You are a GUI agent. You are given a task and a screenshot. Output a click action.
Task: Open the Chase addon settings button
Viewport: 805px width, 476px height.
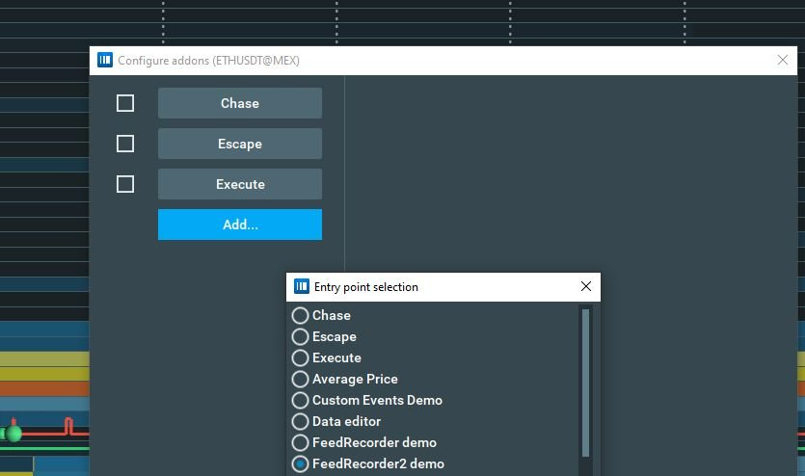pyautogui.click(x=239, y=103)
